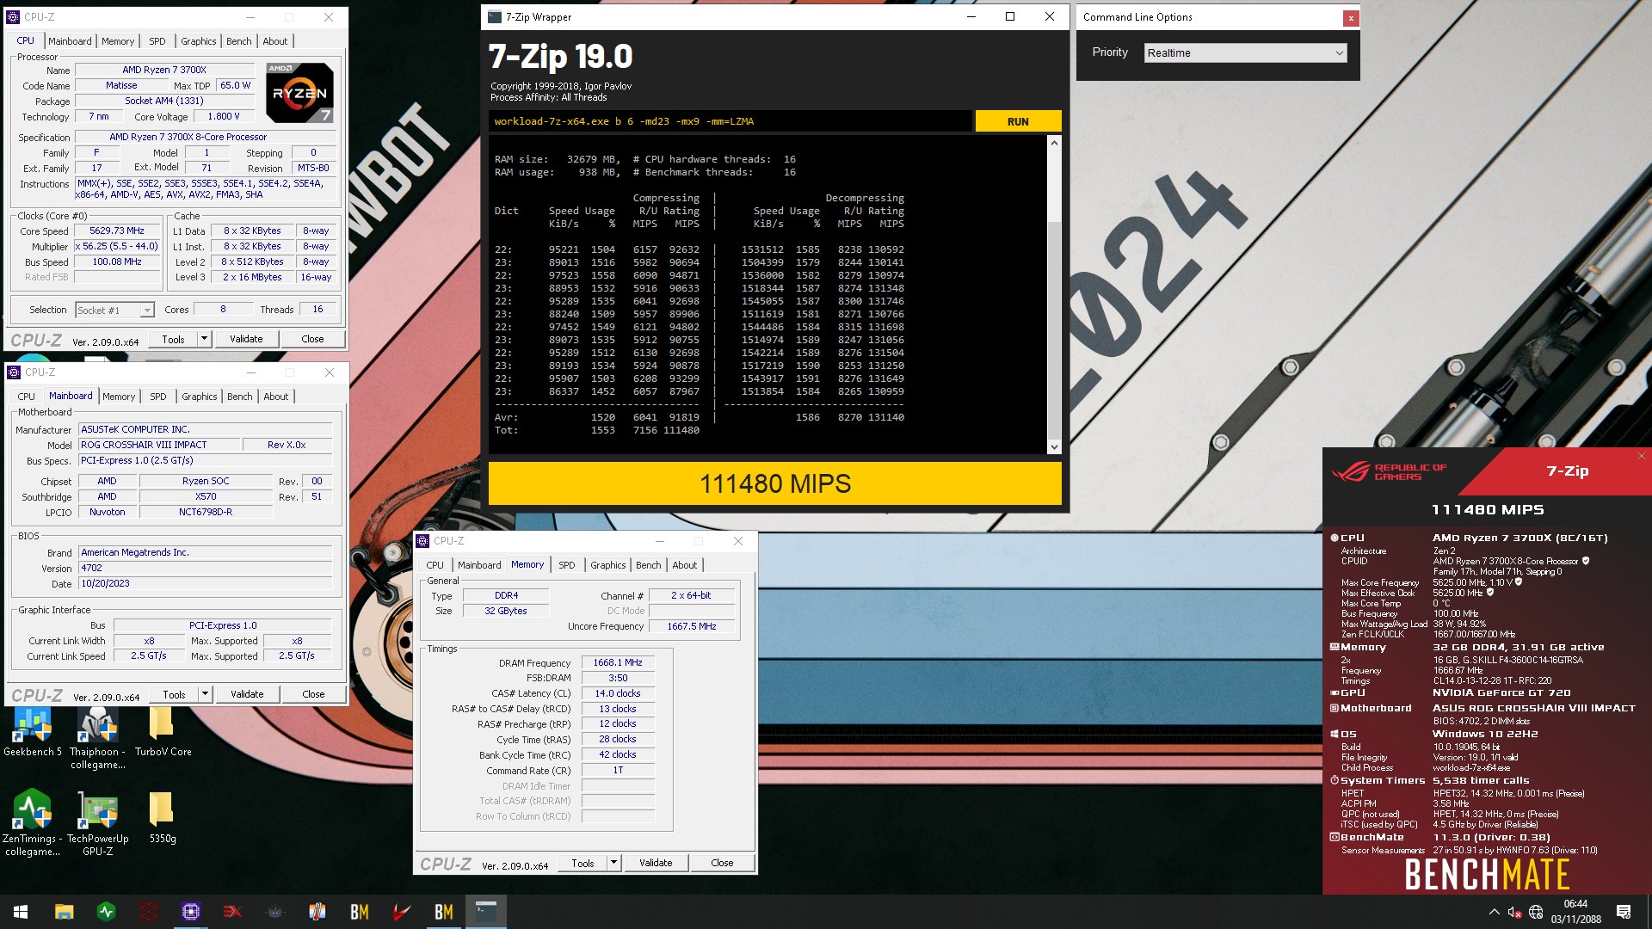The height and width of the screenshot is (929, 1652).
Task: Open the network globe tray icon
Action: pyautogui.click(x=1536, y=912)
